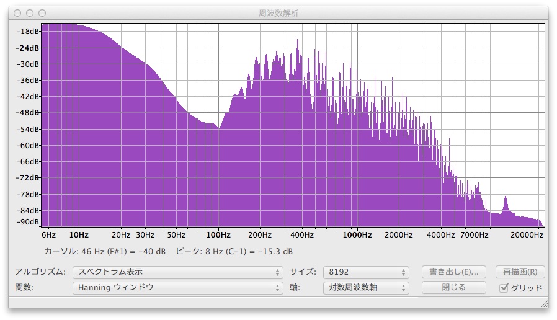
Task: Click the red close window button
Action: 17,13
